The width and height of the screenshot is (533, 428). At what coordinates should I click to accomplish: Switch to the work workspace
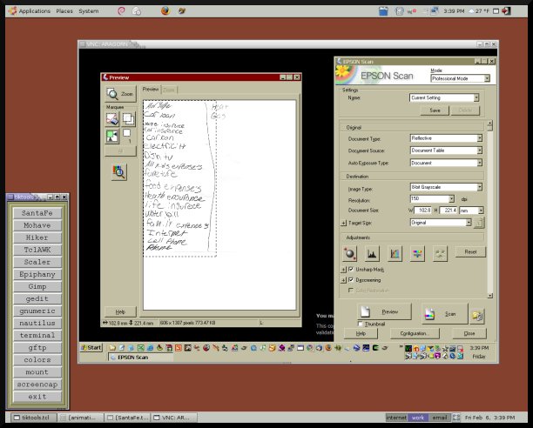tap(418, 418)
